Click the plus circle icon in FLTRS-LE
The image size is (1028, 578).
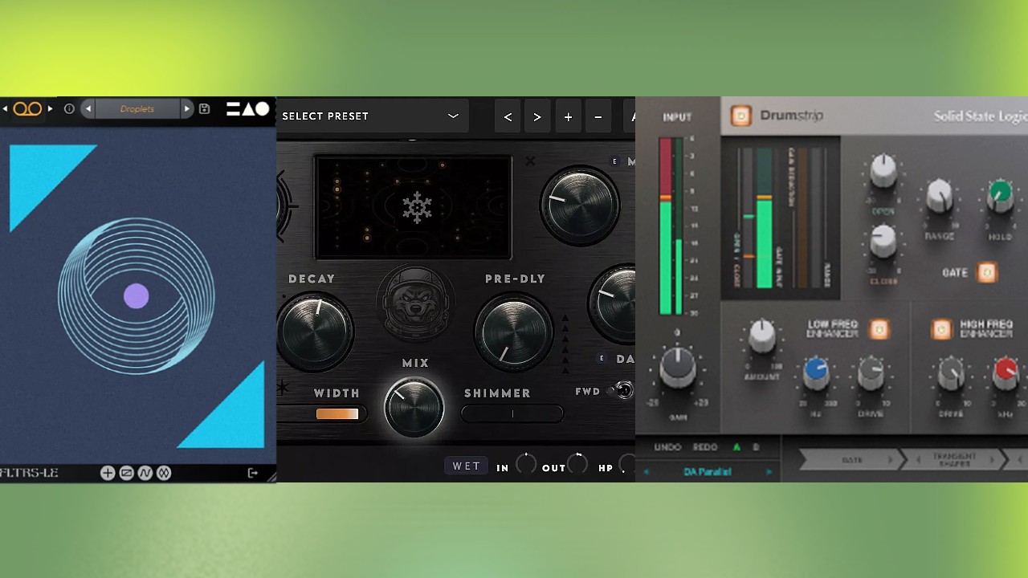tap(108, 473)
